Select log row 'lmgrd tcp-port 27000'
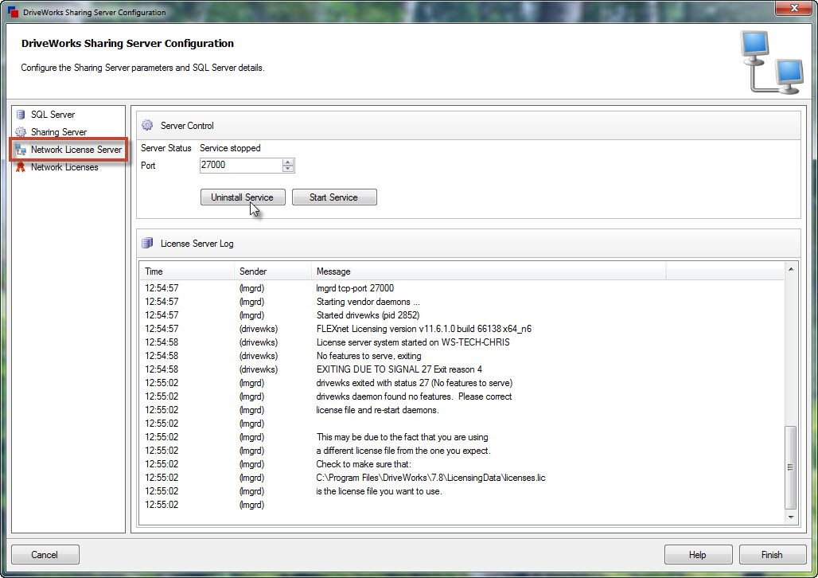Viewport: 818px width, 578px height. tap(462, 288)
